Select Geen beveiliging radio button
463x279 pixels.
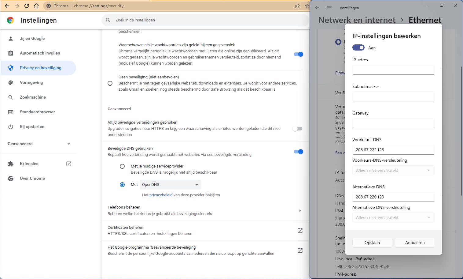click(x=110, y=83)
